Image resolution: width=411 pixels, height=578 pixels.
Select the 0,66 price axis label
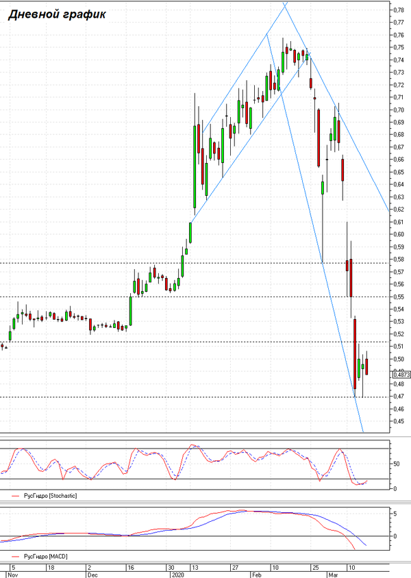pos(399,160)
